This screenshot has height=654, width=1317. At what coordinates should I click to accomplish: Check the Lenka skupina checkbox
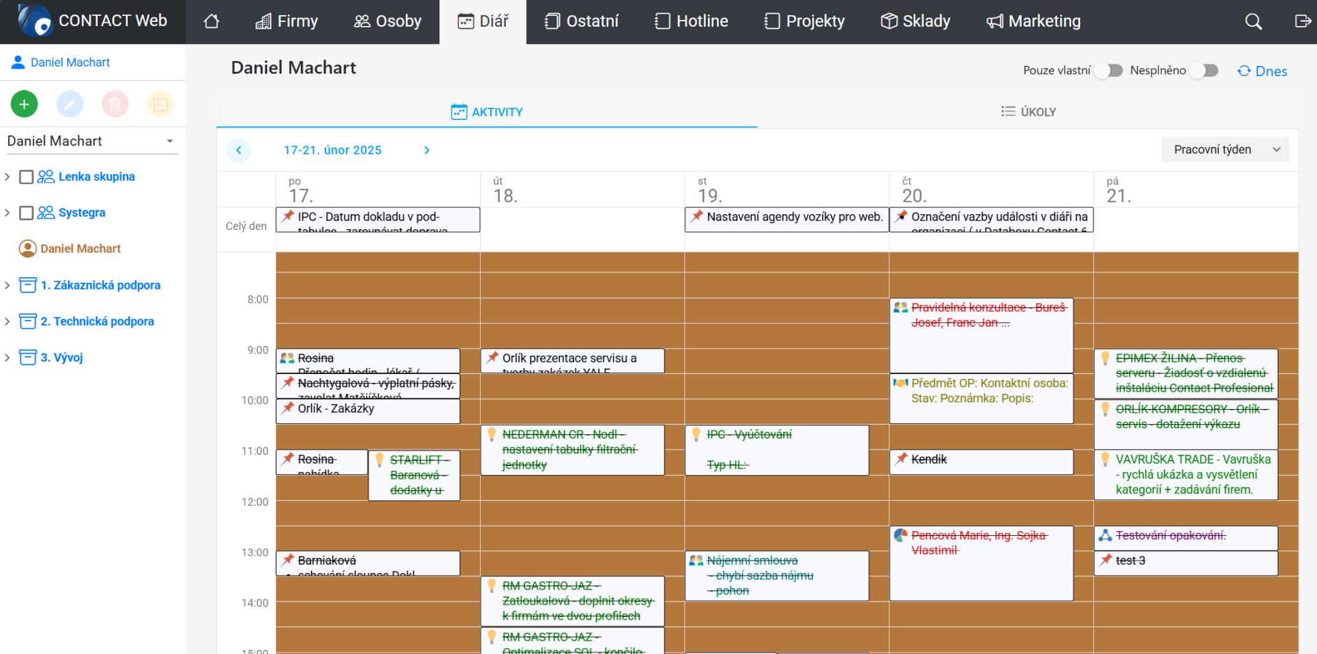click(27, 177)
